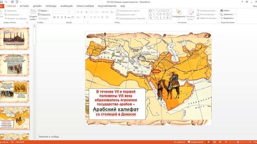257x144 pixels.
Task: Open the ВИД tab
Action: [122, 6]
